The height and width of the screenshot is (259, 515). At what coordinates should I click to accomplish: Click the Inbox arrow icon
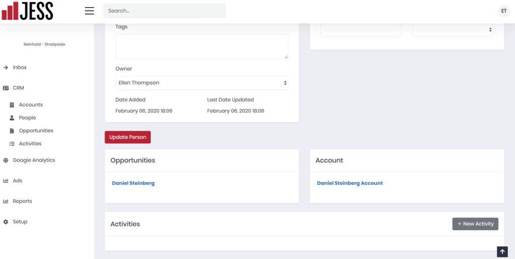[6, 67]
